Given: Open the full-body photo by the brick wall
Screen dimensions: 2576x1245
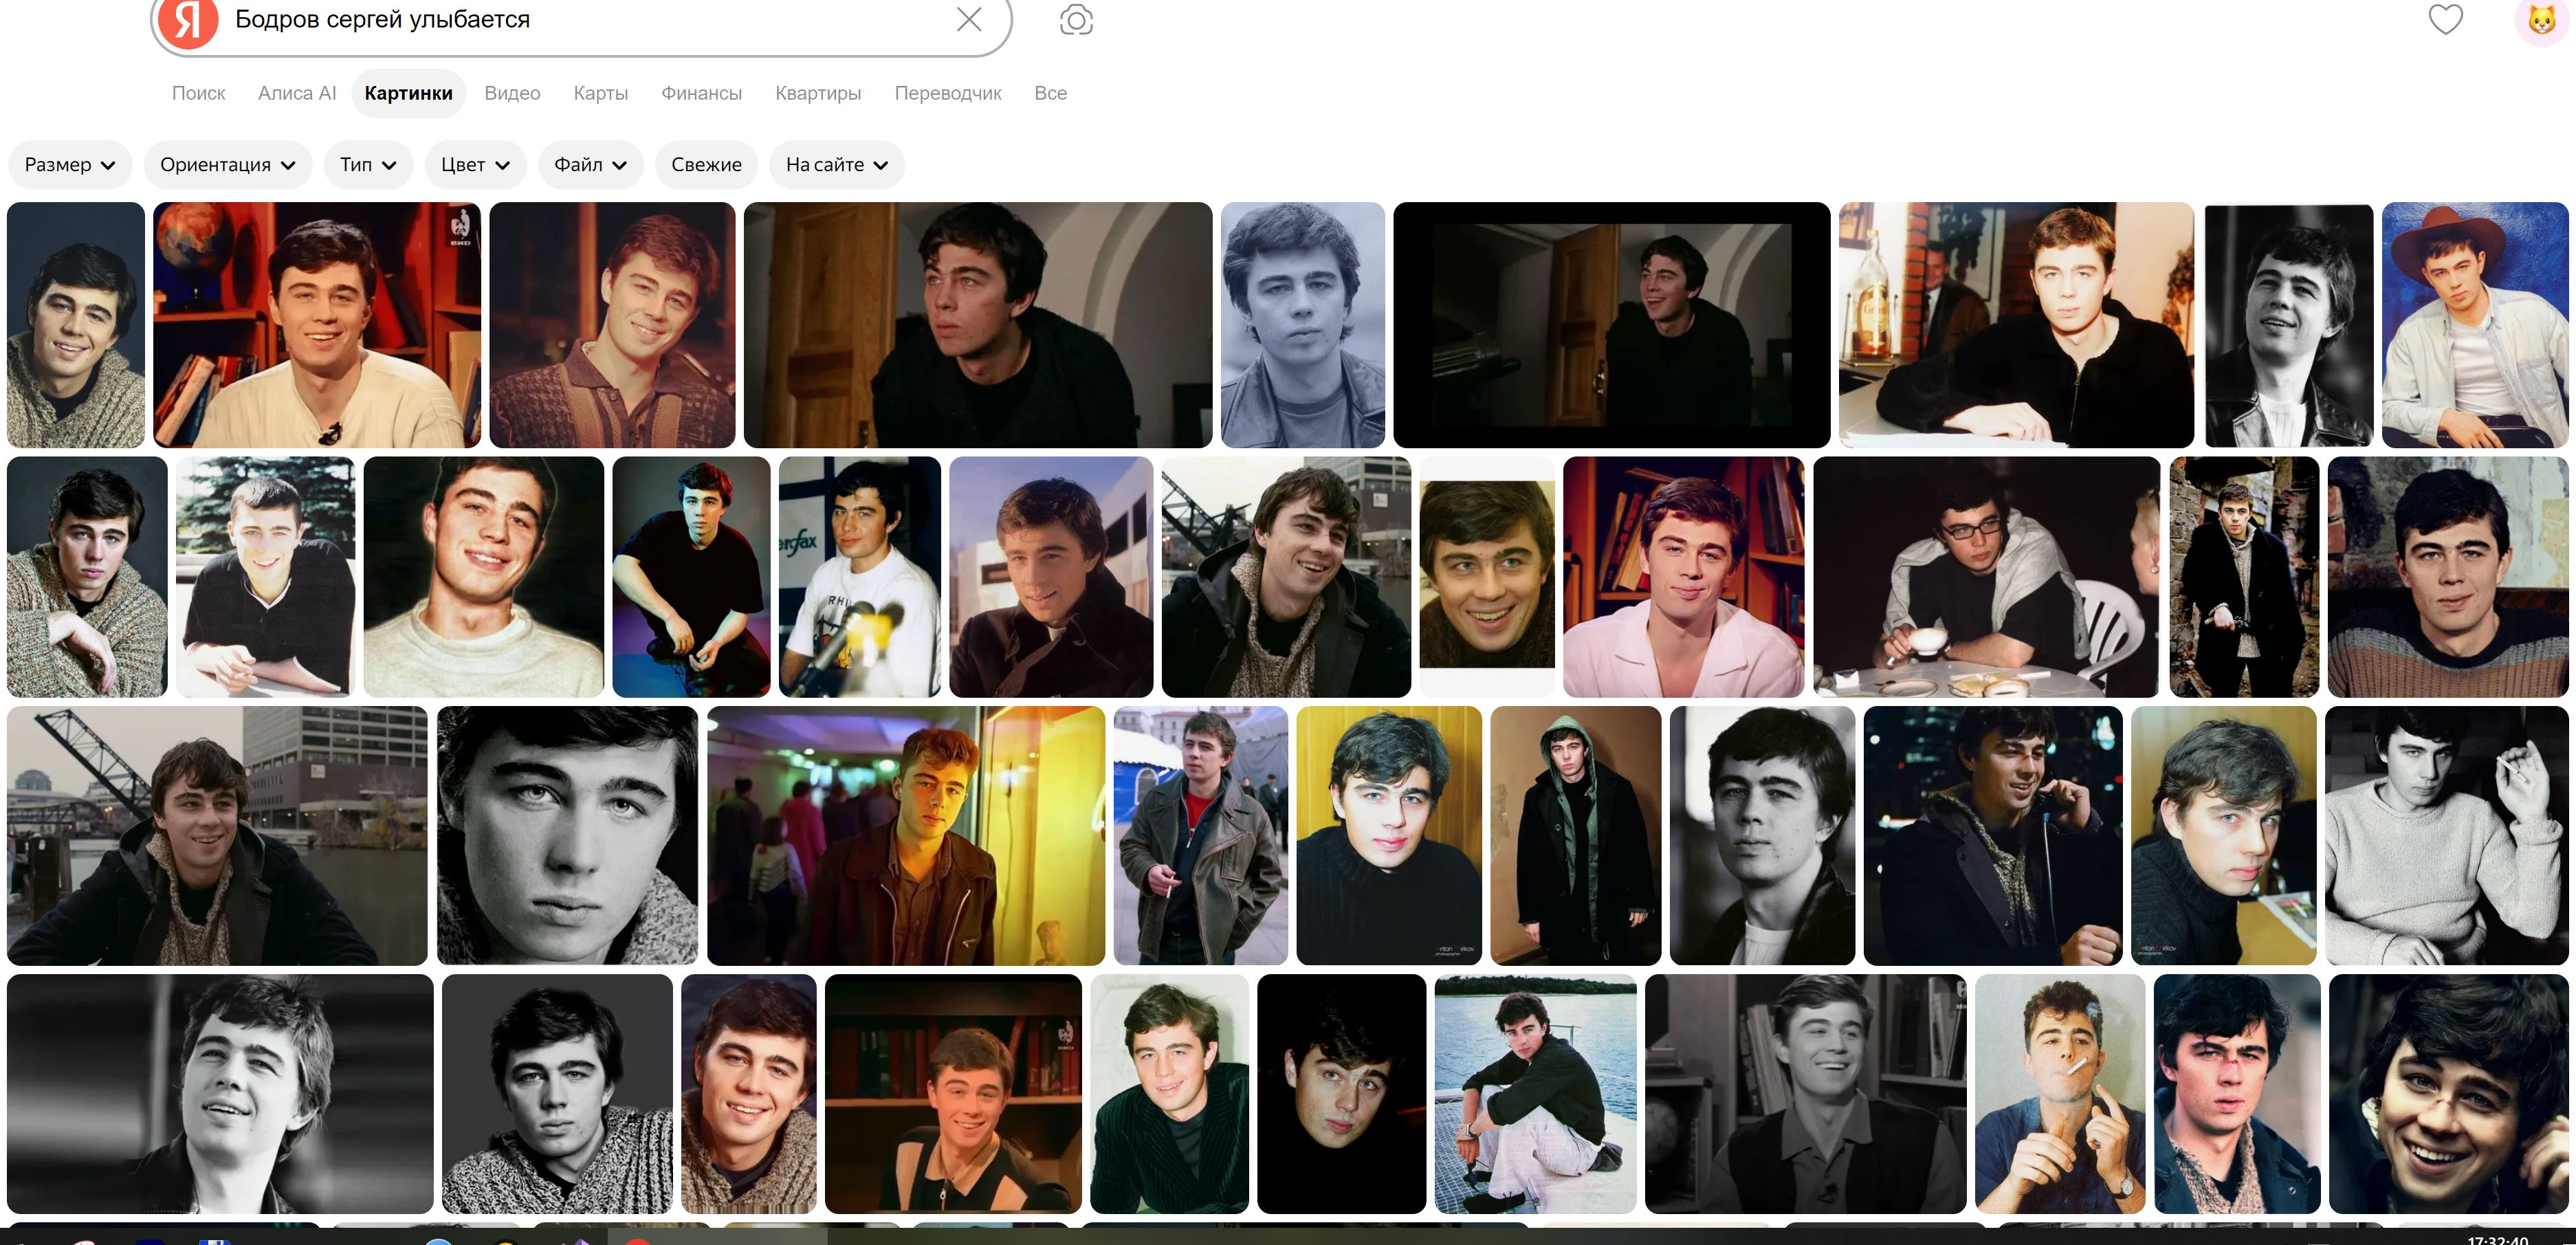Looking at the screenshot, I should [x=2244, y=577].
